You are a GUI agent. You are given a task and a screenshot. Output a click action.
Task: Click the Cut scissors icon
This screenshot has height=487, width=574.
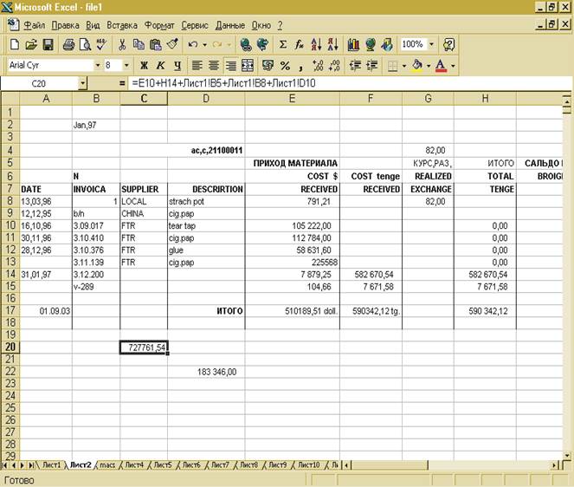pyautogui.click(x=122, y=44)
